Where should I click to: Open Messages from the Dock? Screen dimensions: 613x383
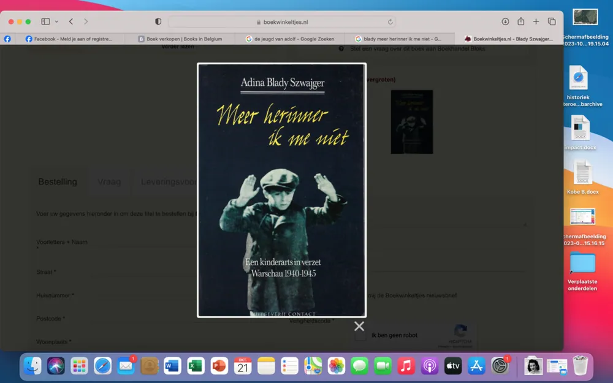coord(359,366)
